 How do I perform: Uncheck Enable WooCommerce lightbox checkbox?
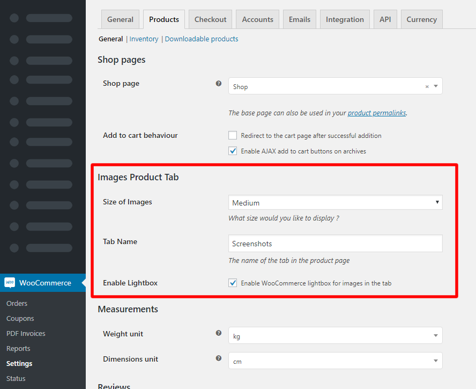tap(233, 283)
